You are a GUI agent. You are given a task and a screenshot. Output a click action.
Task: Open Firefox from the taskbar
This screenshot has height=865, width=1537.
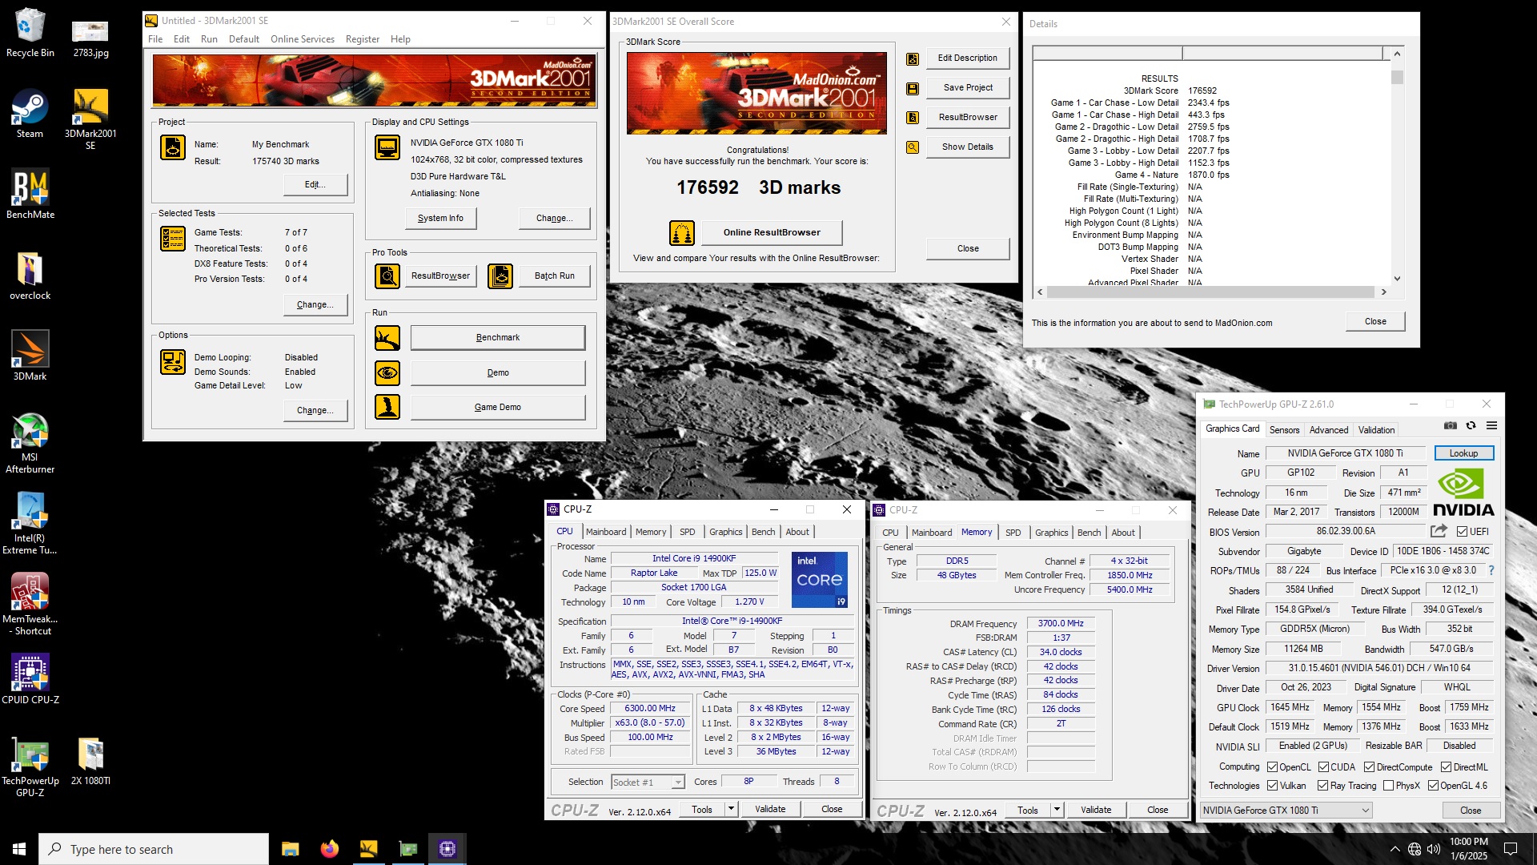(329, 849)
